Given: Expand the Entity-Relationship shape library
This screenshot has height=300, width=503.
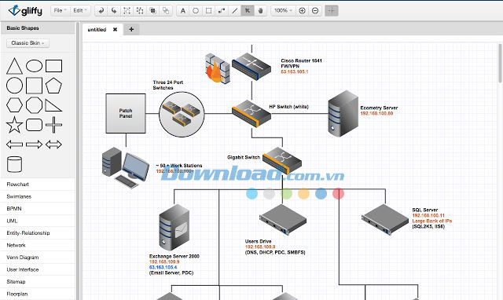Looking at the screenshot, I should (38, 233).
